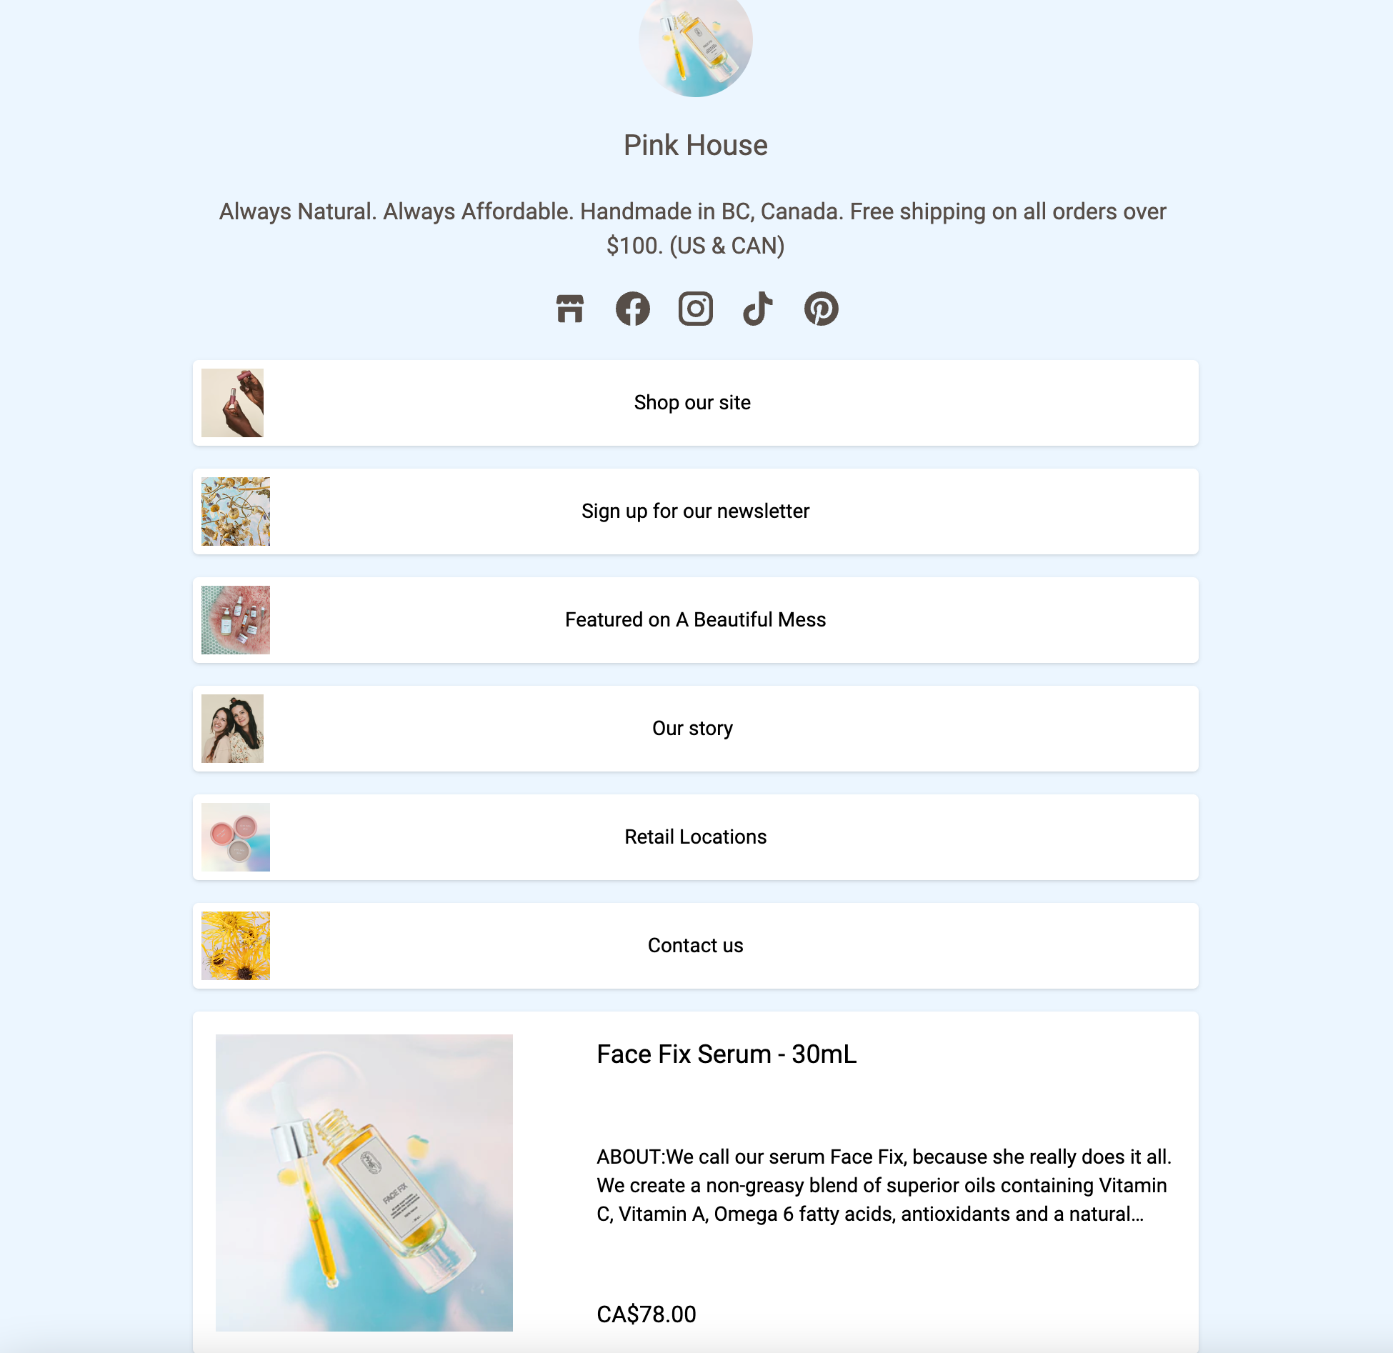Open the Instagram profile
Screen dimensions: 1393x1353
click(x=695, y=309)
